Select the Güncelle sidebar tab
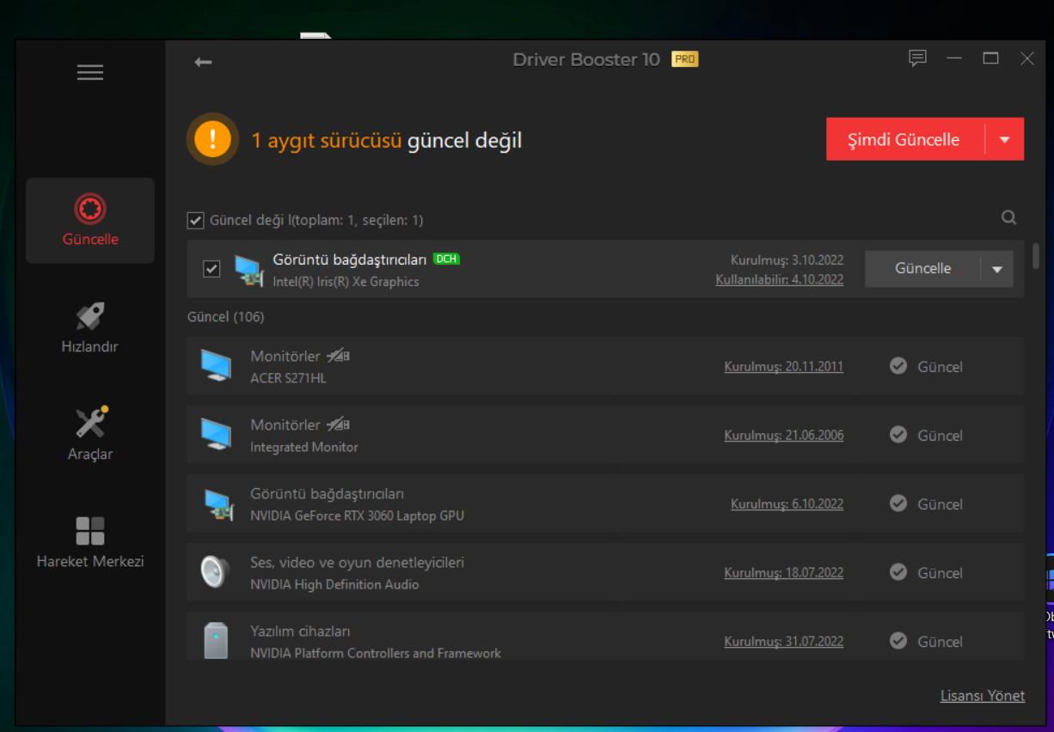Image resolution: width=1054 pixels, height=732 pixels. (x=90, y=220)
